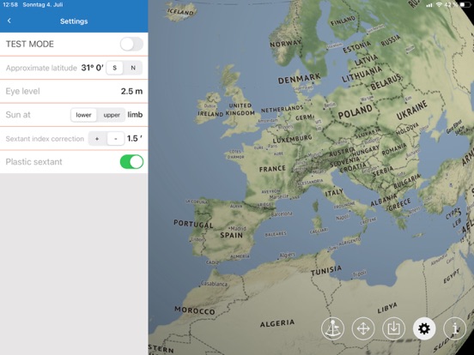Tap Madrid city label on map

pos(238,228)
